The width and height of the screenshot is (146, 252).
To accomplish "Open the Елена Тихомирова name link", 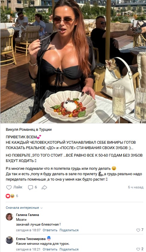I will pos(31,239).
